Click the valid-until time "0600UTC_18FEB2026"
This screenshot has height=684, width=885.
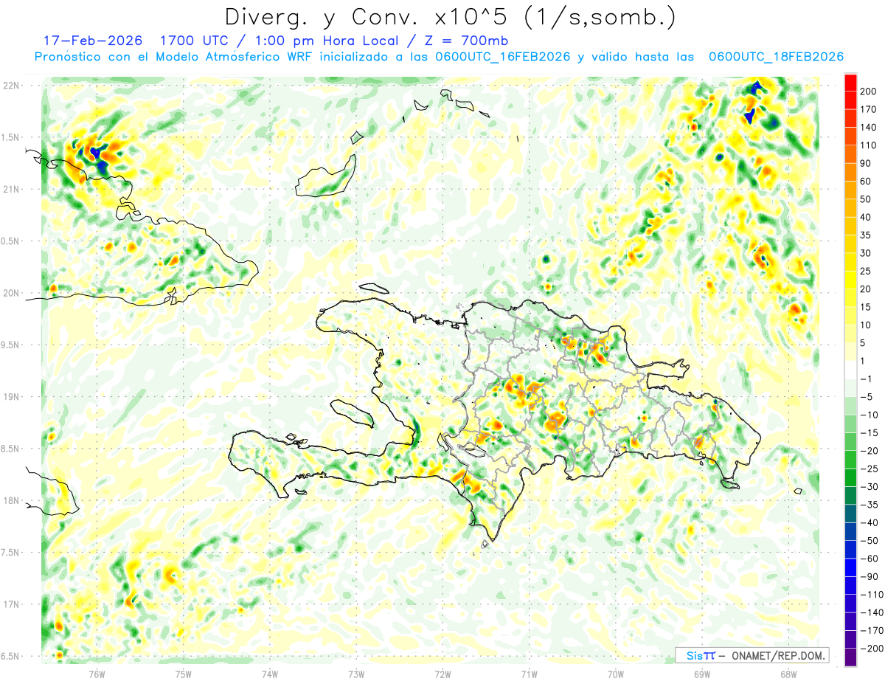[776, 57]
